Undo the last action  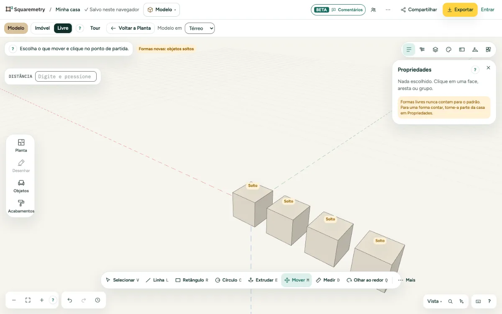pyautogui.click(x=70, y=300)
